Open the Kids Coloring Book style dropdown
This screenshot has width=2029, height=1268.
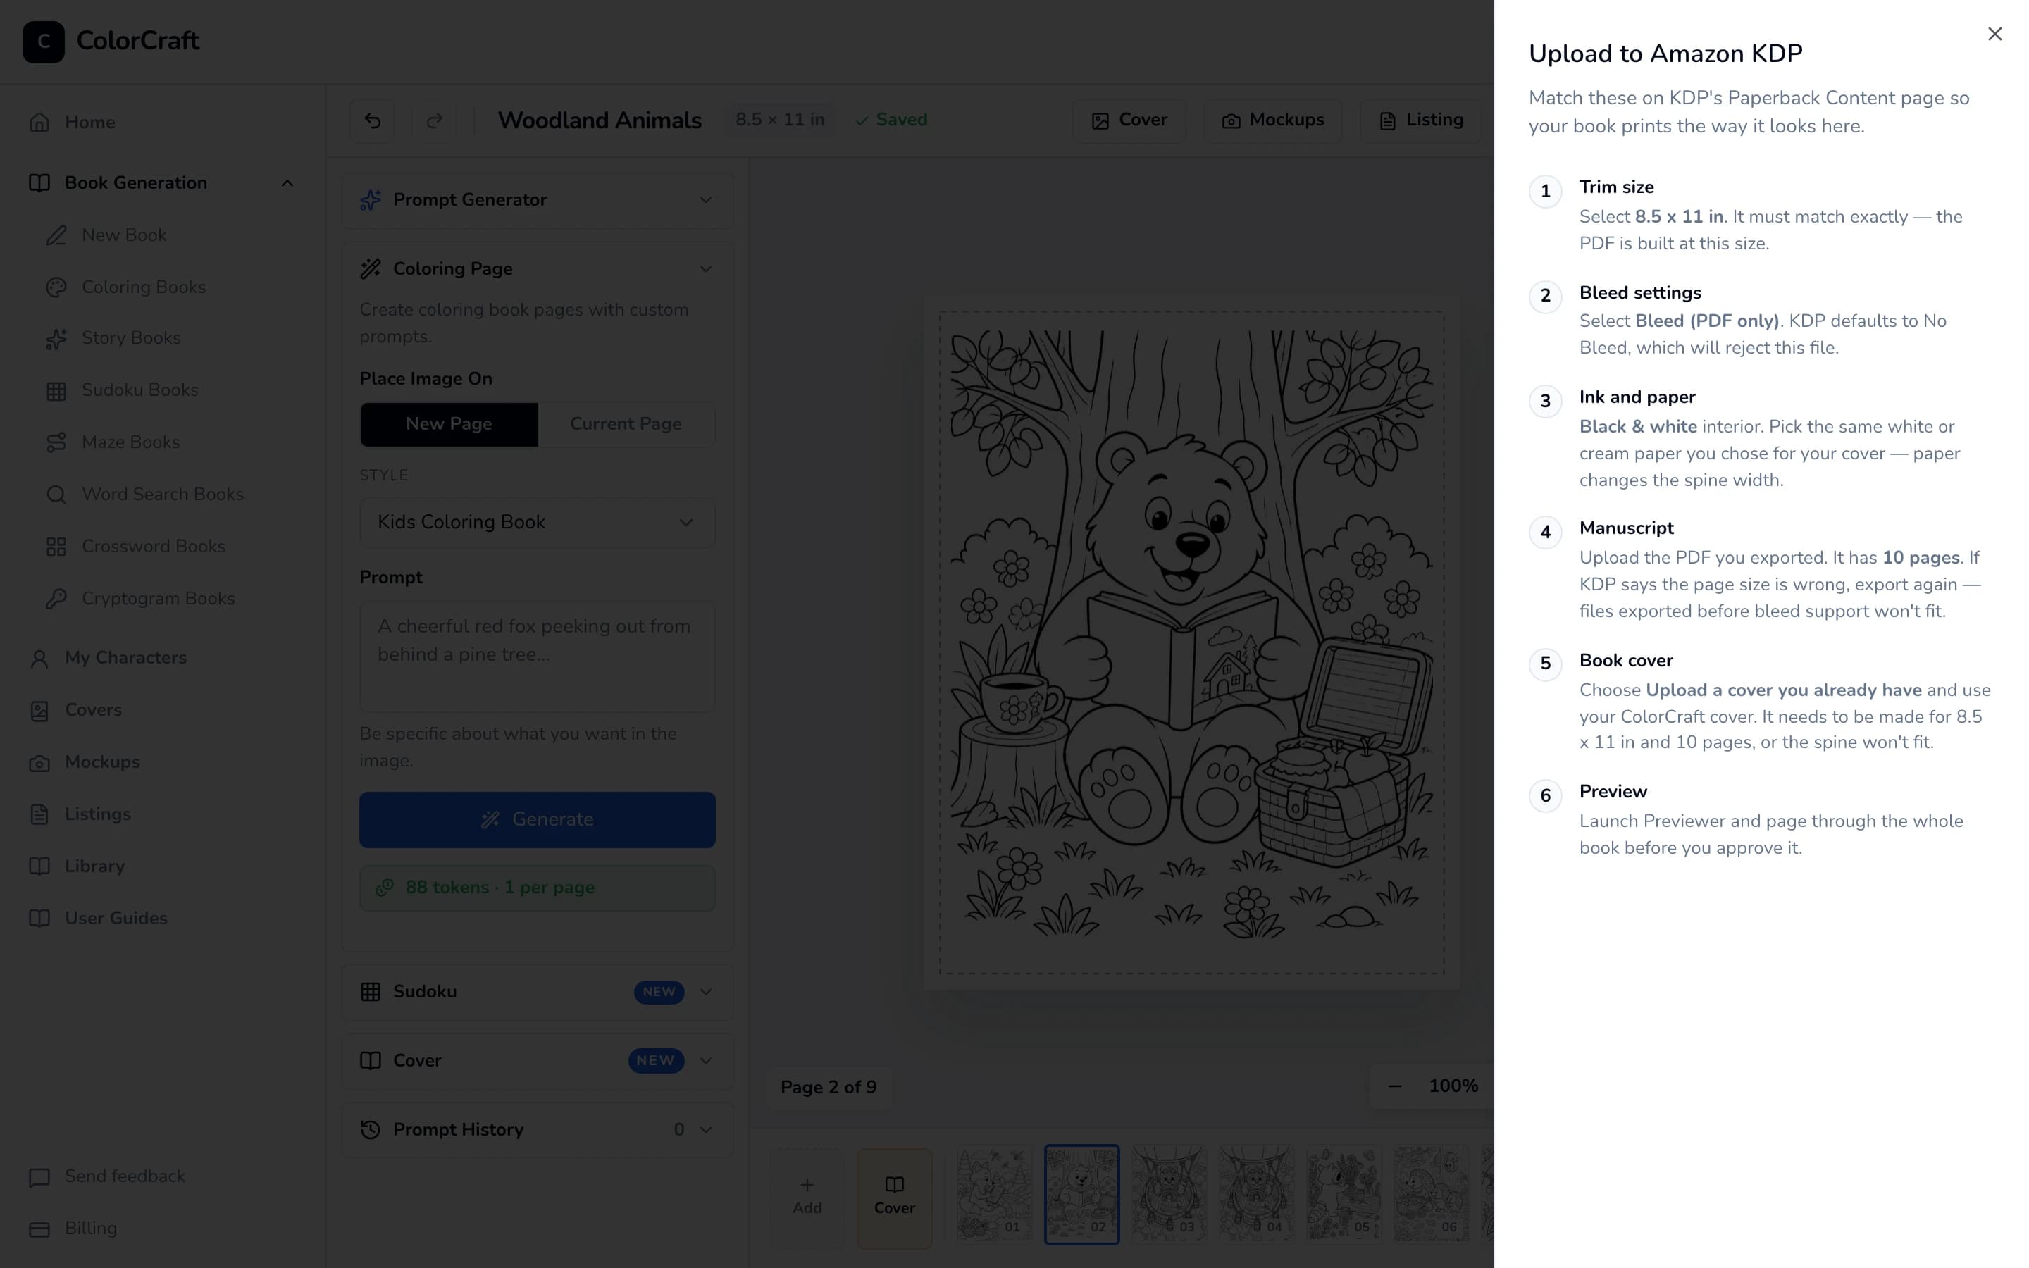point(538,523)
